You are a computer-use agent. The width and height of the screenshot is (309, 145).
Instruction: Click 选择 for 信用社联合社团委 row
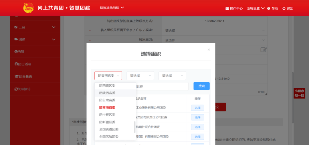(197, 127)
